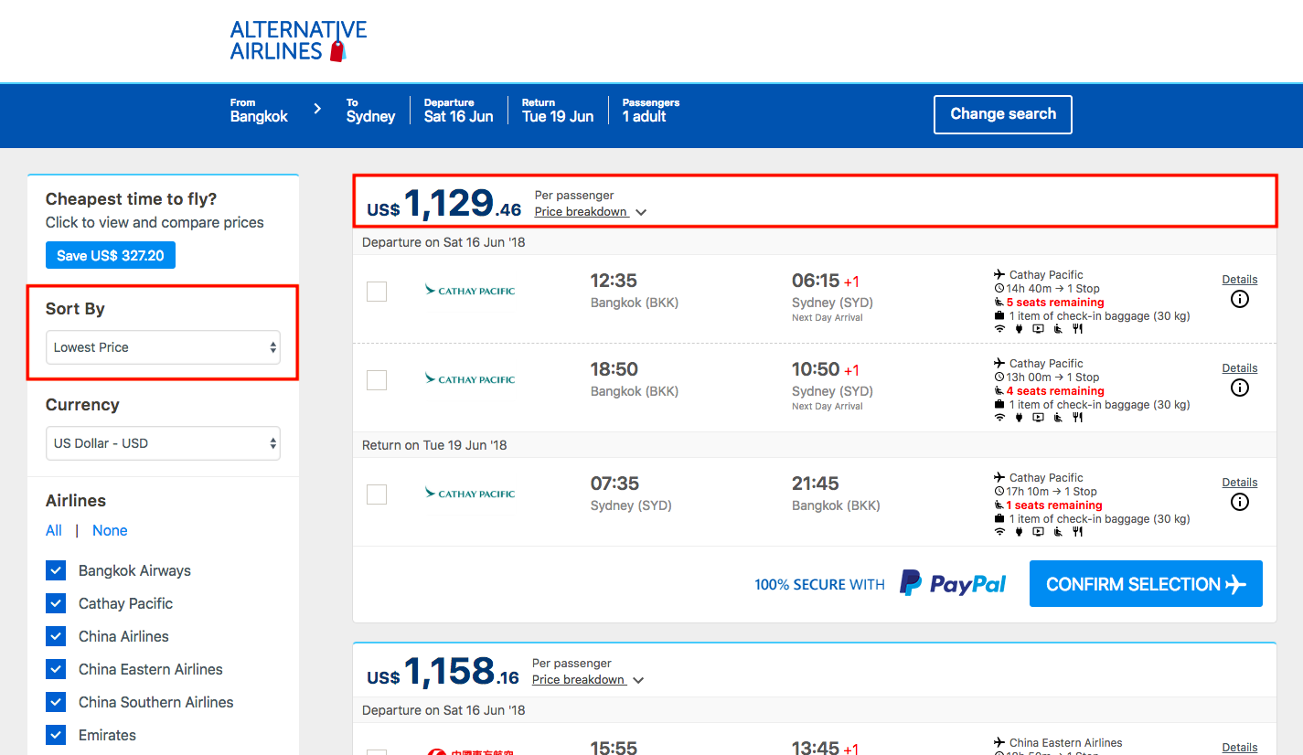Click the '5 seats remaining' text

(1055, 303)
